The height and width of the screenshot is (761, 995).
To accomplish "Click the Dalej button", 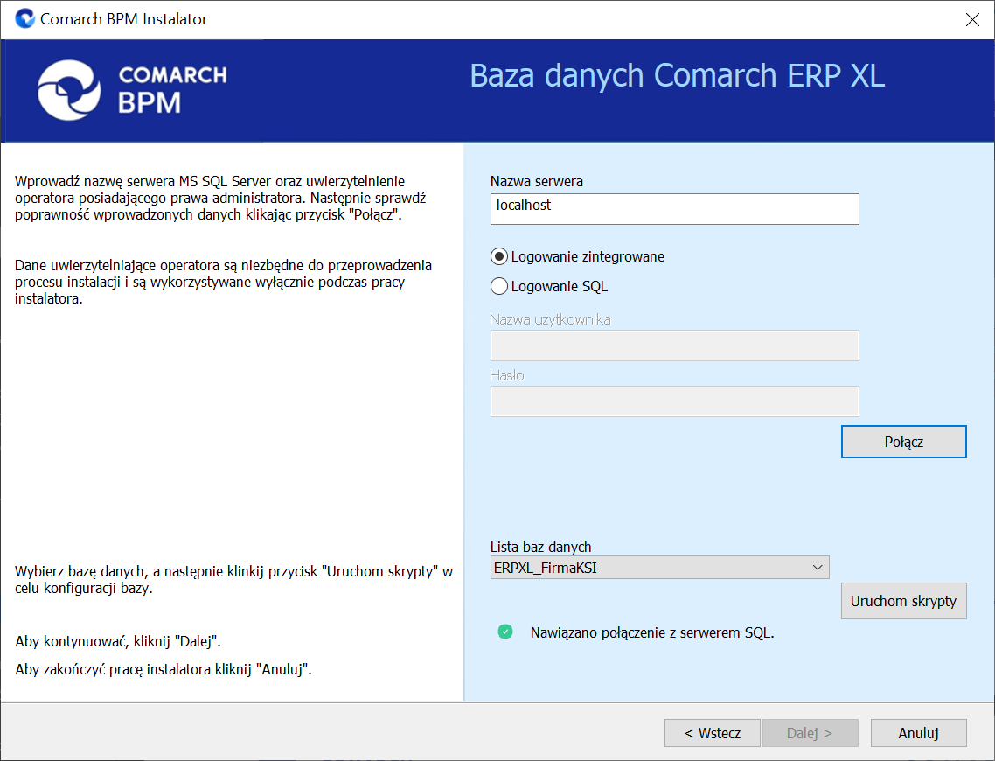I will tap(809, 734).
